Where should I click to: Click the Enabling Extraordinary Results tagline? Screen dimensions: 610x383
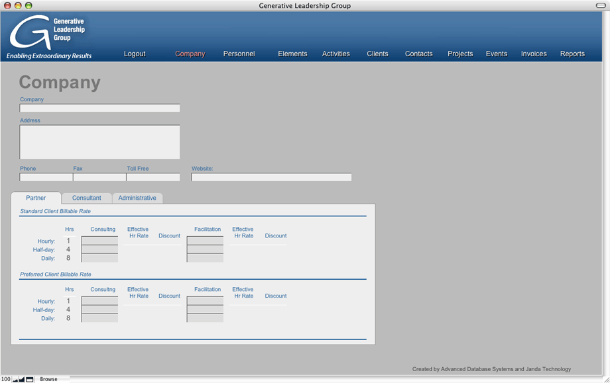pos(49,56)
